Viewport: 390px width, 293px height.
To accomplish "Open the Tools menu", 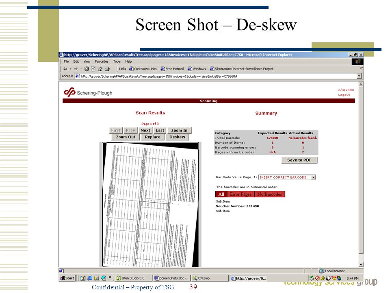I will (117, 61).
